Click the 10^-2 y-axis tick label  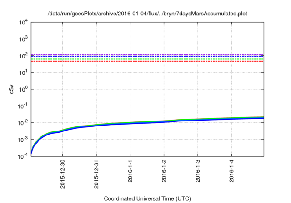tap(23, 123)
